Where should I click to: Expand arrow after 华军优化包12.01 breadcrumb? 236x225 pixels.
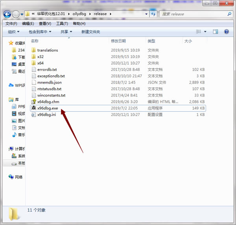[69, 14]
